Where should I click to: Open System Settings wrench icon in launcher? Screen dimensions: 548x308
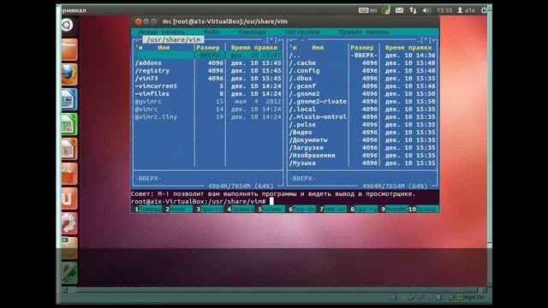[x=69, y=223]
